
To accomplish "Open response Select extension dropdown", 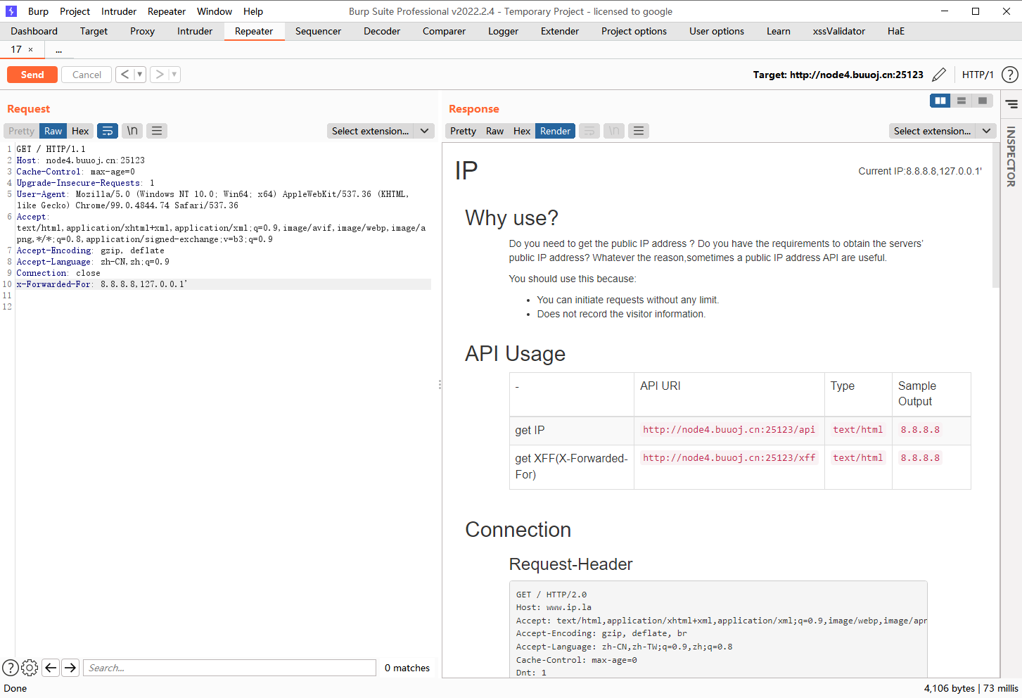I will click(943, 131).
